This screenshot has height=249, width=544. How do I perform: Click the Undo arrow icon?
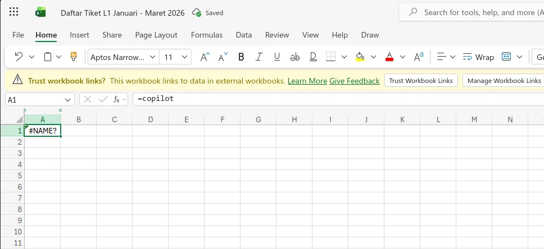pos(19,57)
